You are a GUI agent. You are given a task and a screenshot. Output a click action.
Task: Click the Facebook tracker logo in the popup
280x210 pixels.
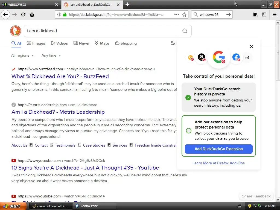236,57
